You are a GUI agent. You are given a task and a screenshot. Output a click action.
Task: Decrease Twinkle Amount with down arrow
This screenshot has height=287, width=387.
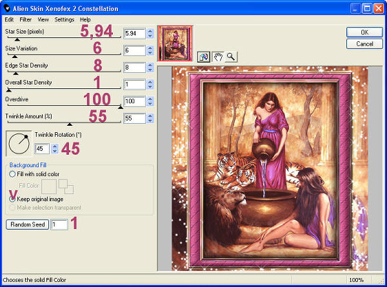pyautogui.click(x=150, y=121)
